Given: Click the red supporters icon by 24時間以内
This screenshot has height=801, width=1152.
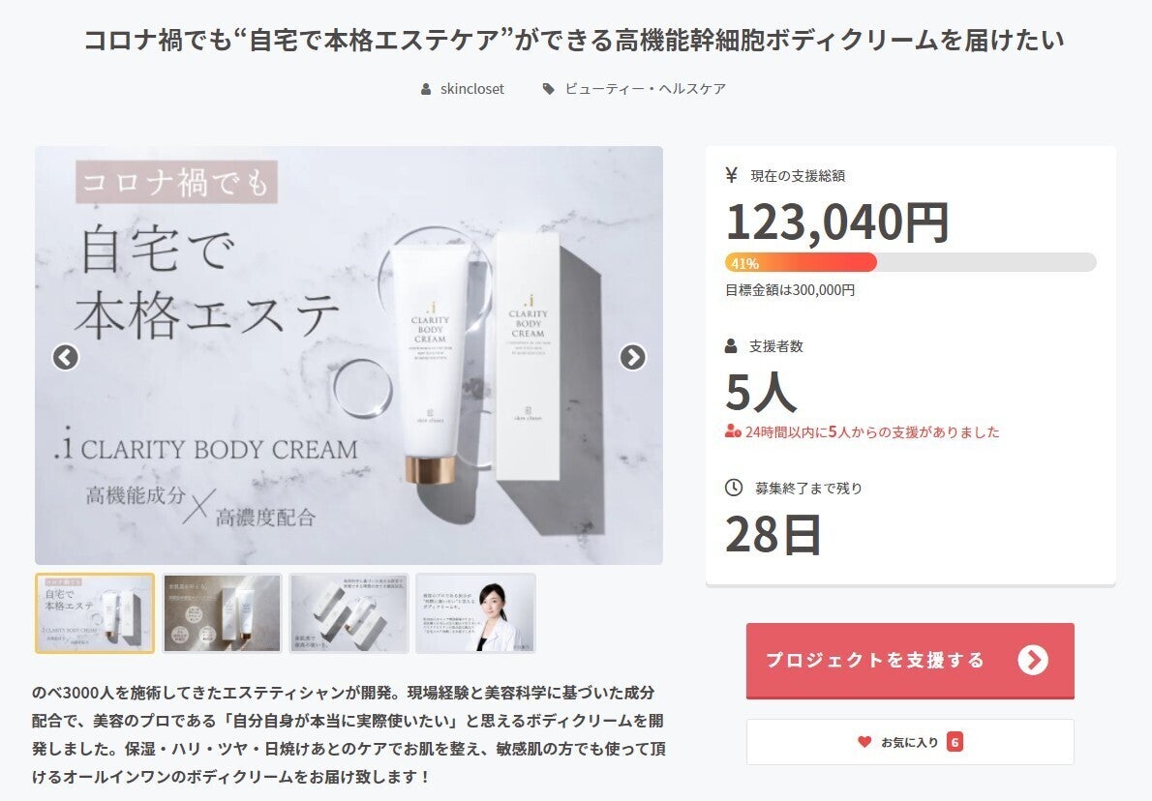Looking at the screenshot, I should pyautogui.click(x=733, y=431).
